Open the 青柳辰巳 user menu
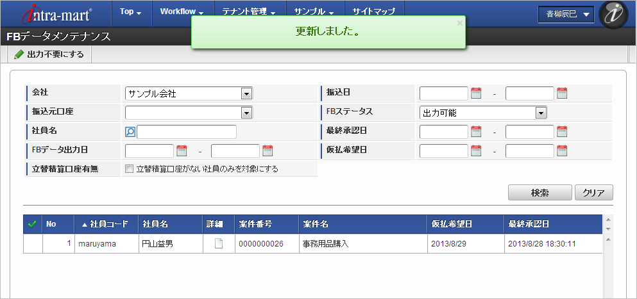The height and width of the screenshot is (299, 637). click(x=568, y=15)
